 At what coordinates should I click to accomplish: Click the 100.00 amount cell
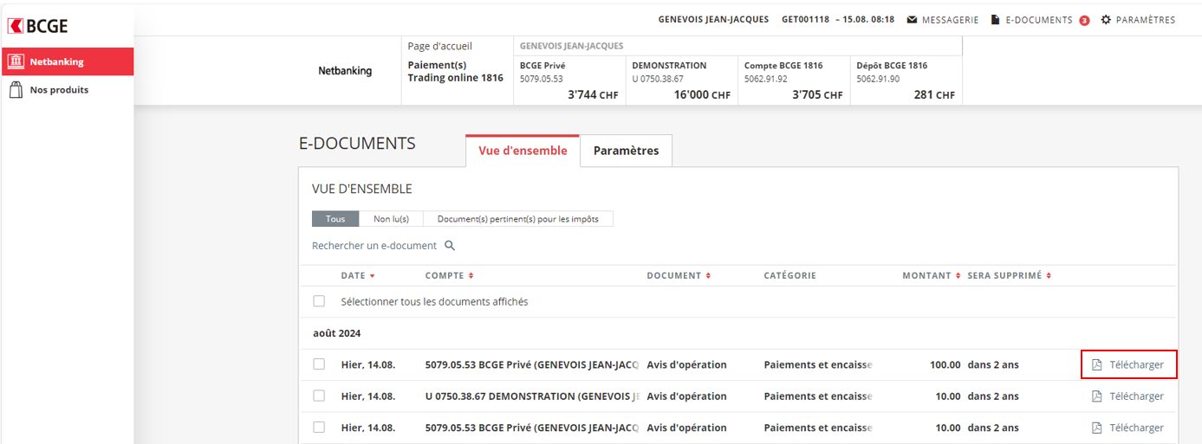pyautogui.click(x=945, y=364)
